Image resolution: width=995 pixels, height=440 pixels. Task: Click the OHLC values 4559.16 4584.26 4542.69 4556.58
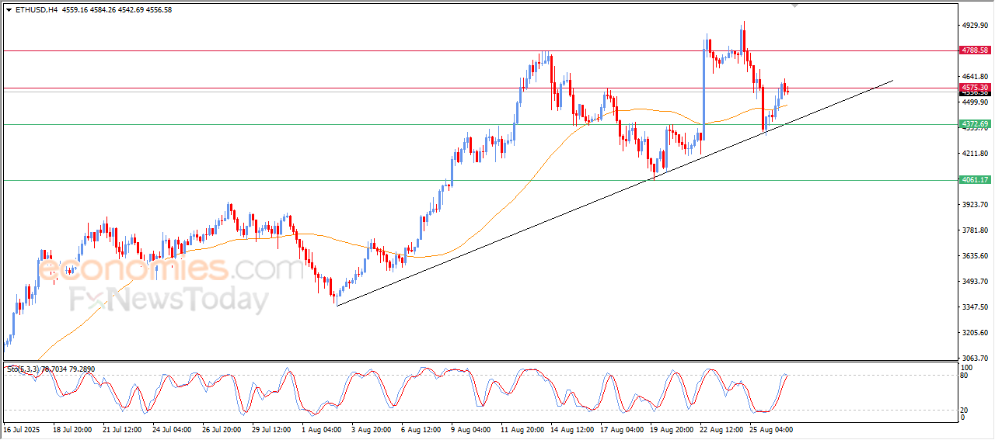coord(116,10)
